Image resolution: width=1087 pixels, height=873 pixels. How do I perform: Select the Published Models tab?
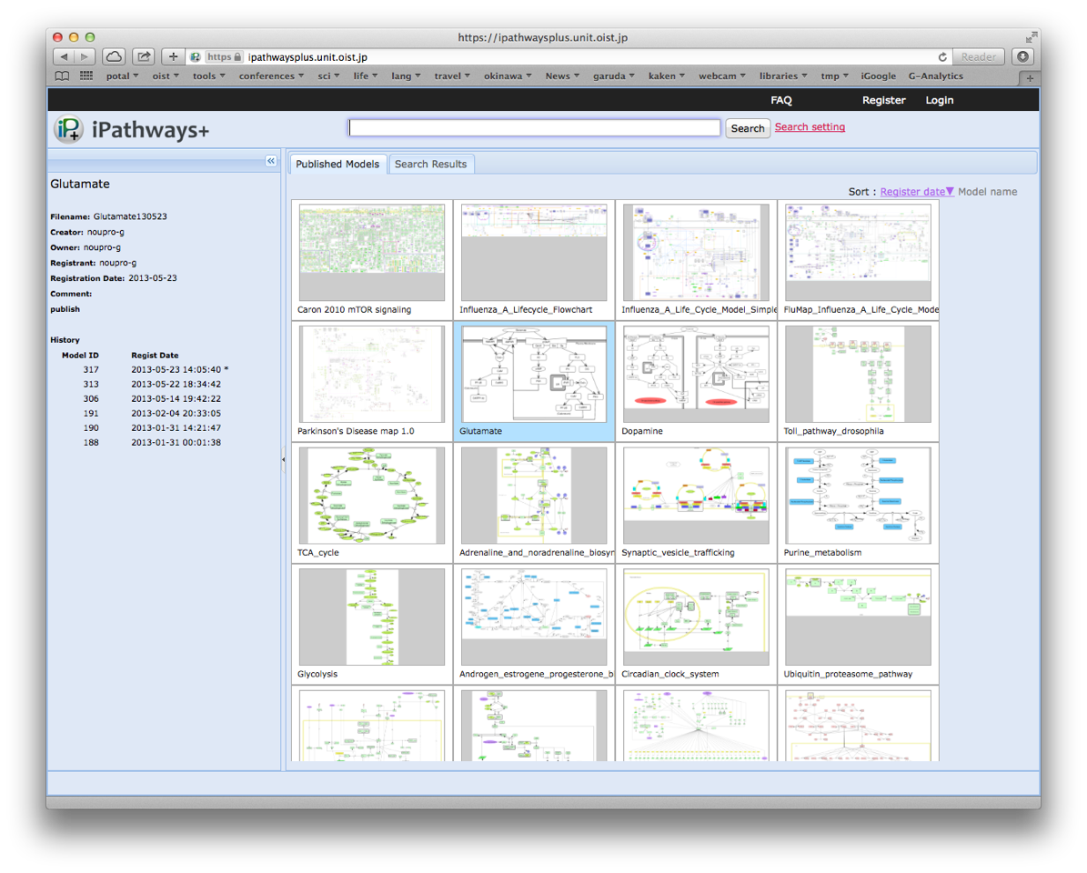337,164
